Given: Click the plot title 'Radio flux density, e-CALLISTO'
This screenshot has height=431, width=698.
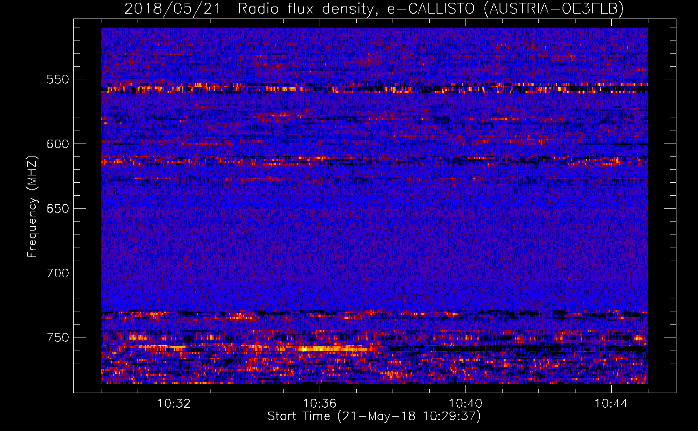Looking at the screenshot, I should click(x=356, y=9).
